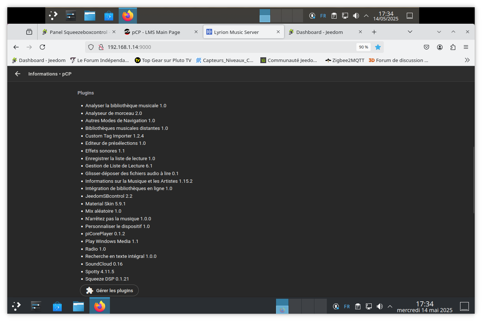Click the 'Custom Tag Importer 1.2.4' entry
Viewport: 482px width, 321px height.
click(x=115, y=136)
